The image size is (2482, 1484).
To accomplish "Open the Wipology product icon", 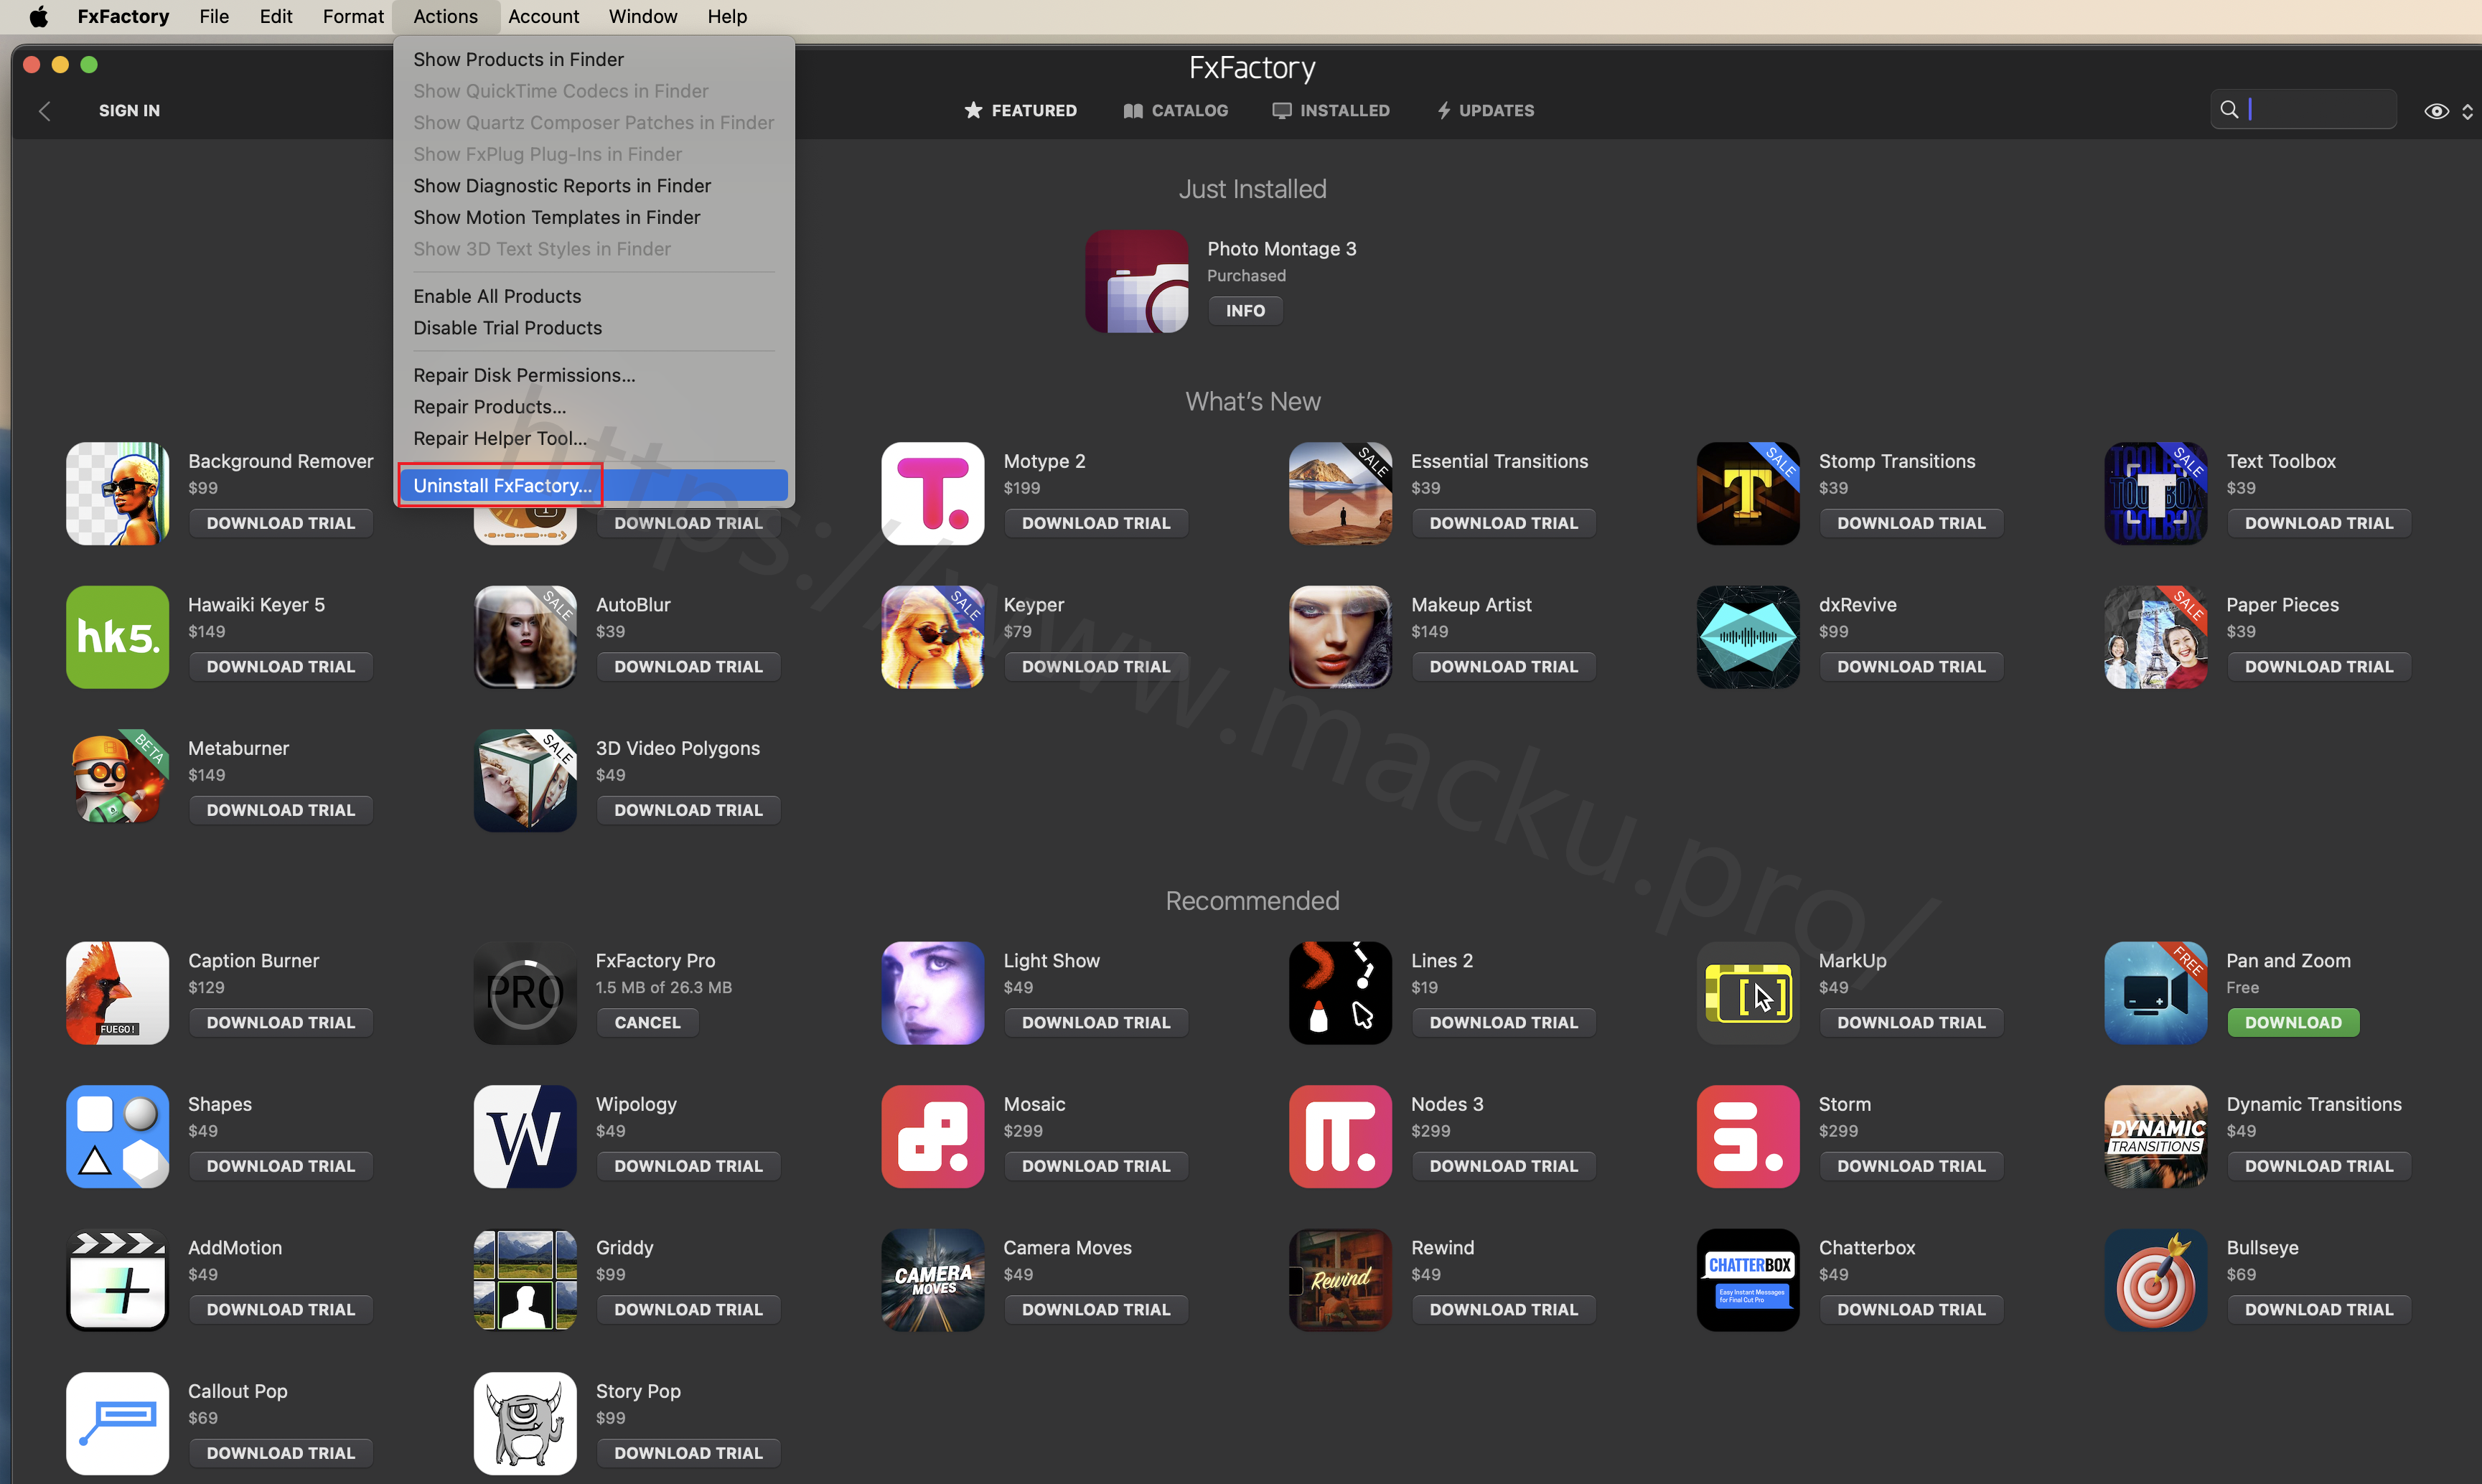I will pos(525,1137).
